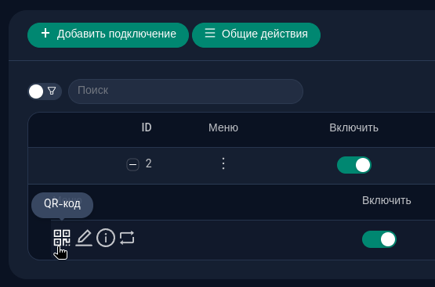Click the nested Включить header label
The width and height of the screenshot is (435, 287).
[x=386, y=201]
